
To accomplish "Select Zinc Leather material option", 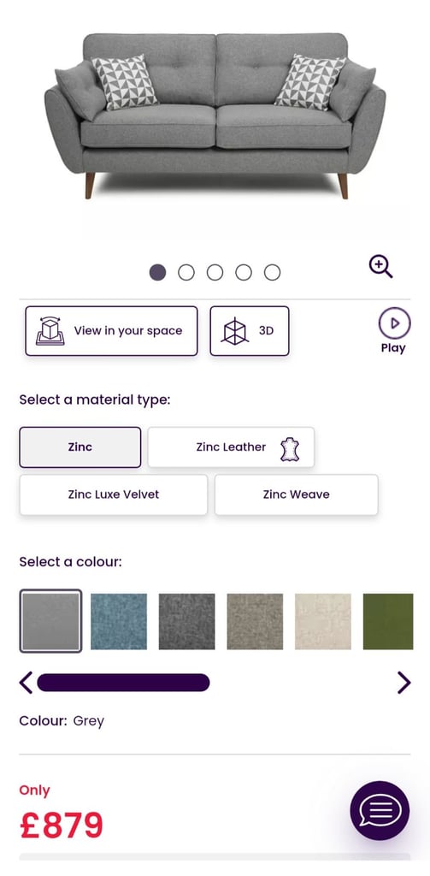I will (x=231, y=447).
